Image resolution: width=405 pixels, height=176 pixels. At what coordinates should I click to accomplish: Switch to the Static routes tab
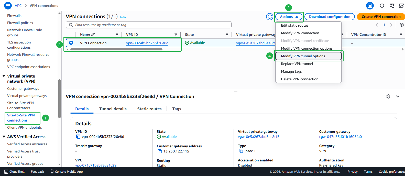(149, 109)
